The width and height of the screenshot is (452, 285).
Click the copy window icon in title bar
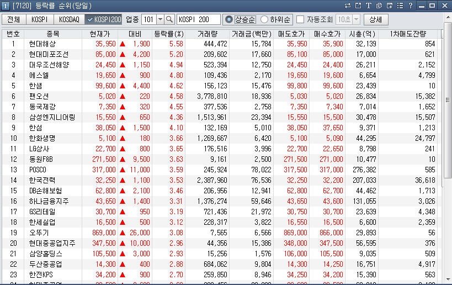(x=379, y=6)
